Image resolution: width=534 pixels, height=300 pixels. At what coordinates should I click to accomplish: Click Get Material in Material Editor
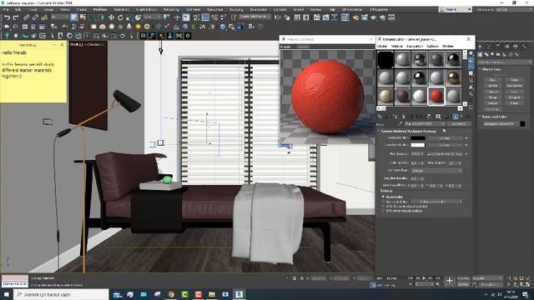(380, 117)
